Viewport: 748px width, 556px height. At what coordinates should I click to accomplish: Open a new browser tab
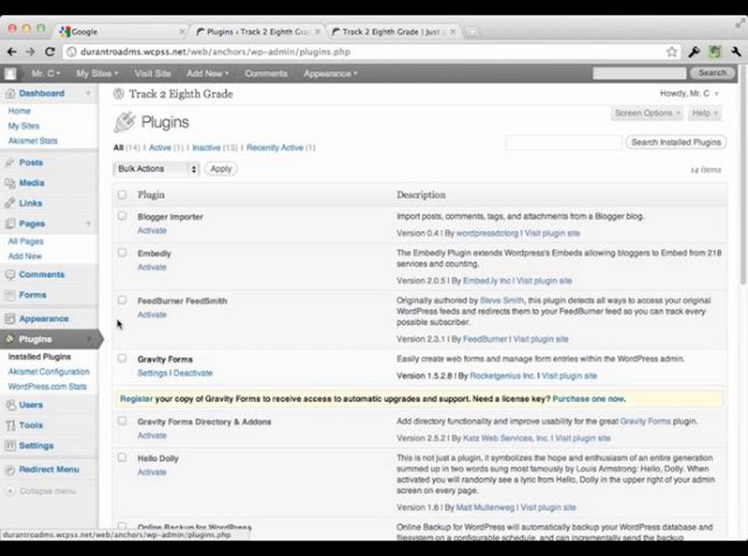pyautogui.click(x=472, y=32)
